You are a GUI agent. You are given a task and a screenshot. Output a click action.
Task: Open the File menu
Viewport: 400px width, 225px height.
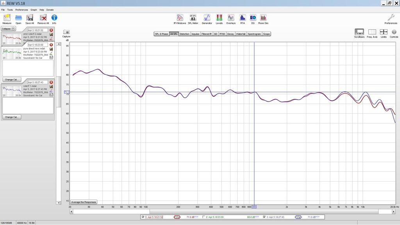pyautogui.click(x=3, y=10)
